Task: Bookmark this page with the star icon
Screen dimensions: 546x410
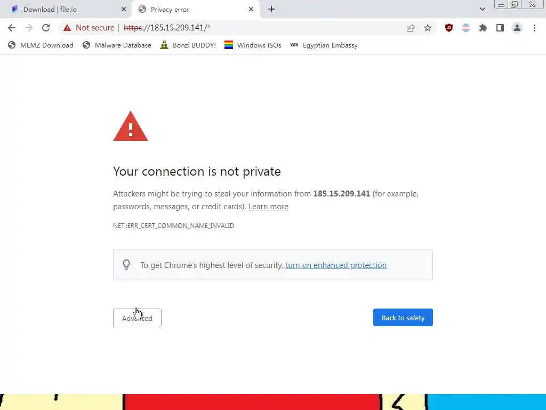Action: pos(428,28)
